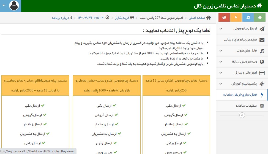Click the red globe shortcut button
Viewport: 268px width, 154px height.
tap(224, 17)
